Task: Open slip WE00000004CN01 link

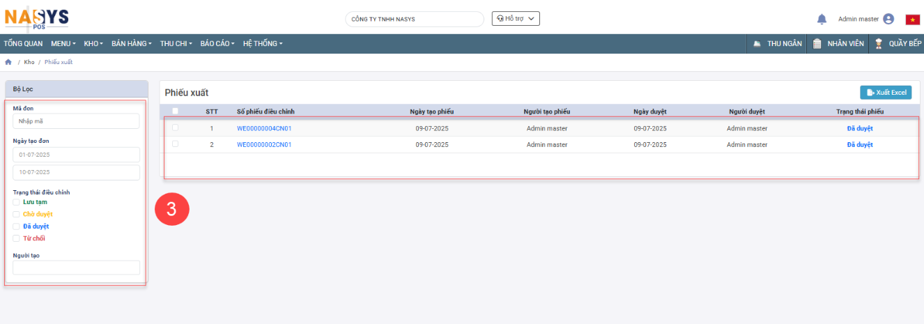Action: pyautogui.click(x=264, y=128)
